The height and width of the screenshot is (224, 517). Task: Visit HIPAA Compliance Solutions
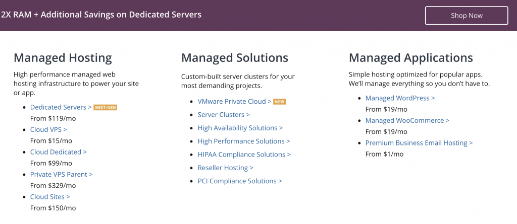[x=244, y=154]
